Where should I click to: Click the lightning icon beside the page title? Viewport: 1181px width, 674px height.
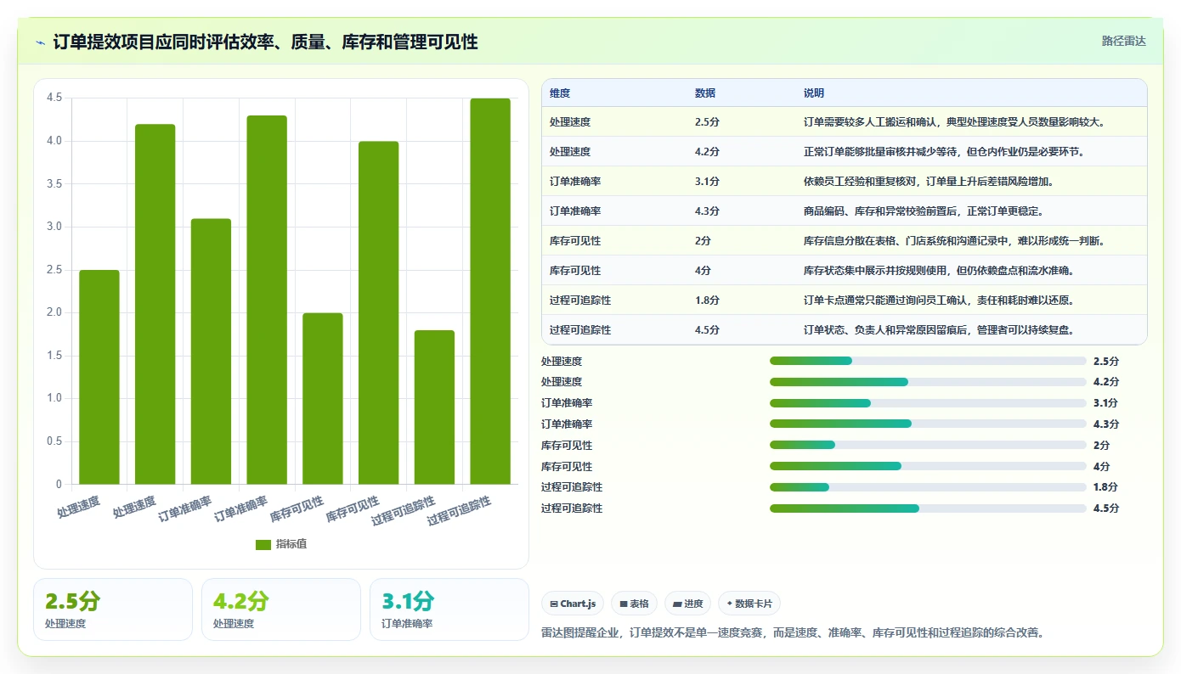click(41, 42)
